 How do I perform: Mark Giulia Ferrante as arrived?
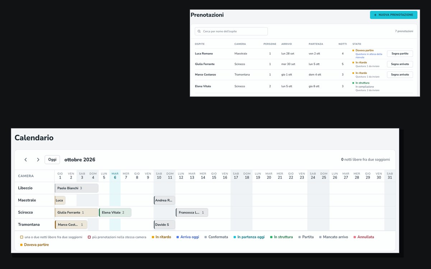pyautogui.click(x=400, y=64)
